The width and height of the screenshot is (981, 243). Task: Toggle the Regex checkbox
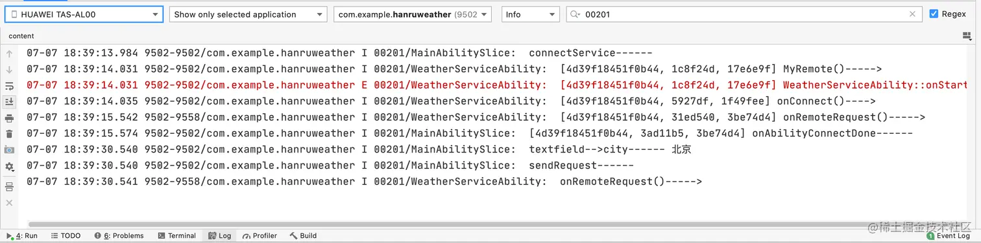pyautogui.click(x=934, y=14)
